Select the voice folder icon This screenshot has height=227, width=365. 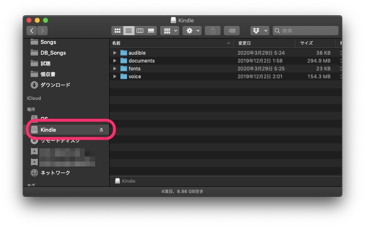pyautogui.click(x=124, y=77)
